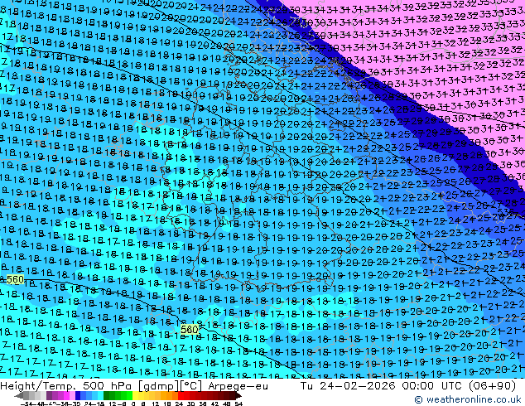
Task: Click the 580 height contour label
Action: pos(189,329)
